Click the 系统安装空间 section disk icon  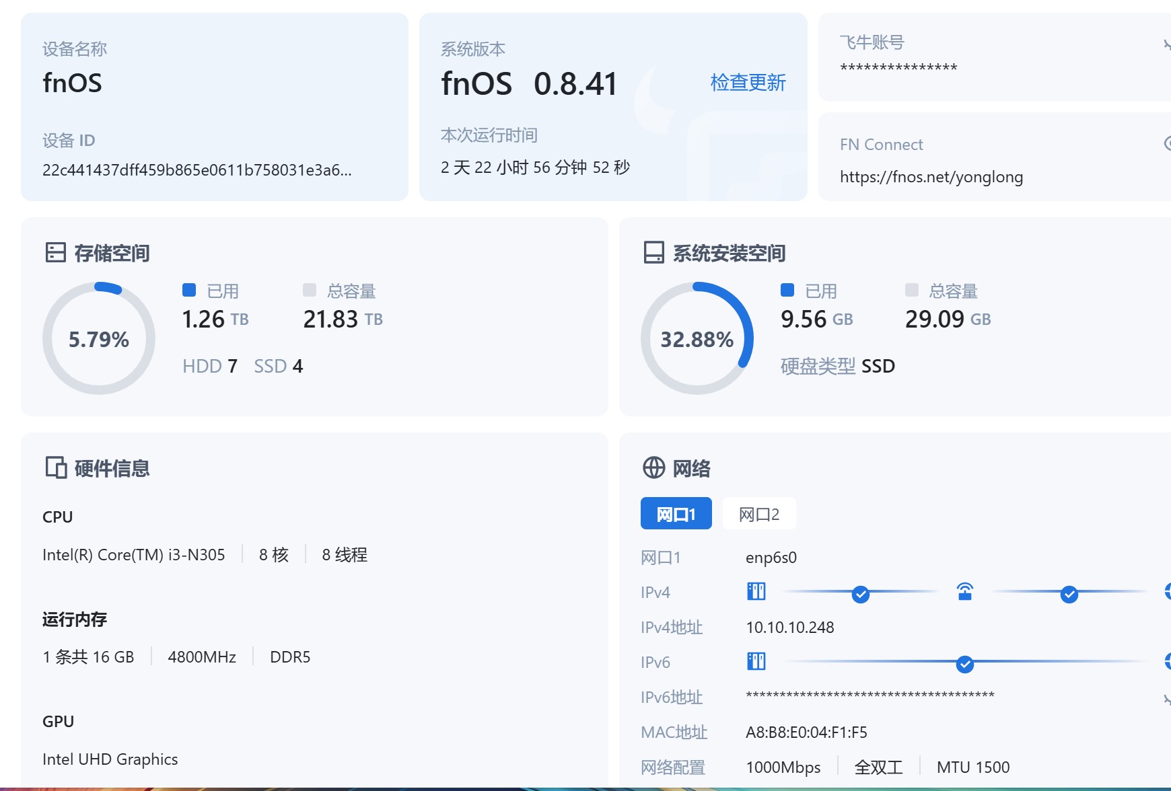coord(653,253)
